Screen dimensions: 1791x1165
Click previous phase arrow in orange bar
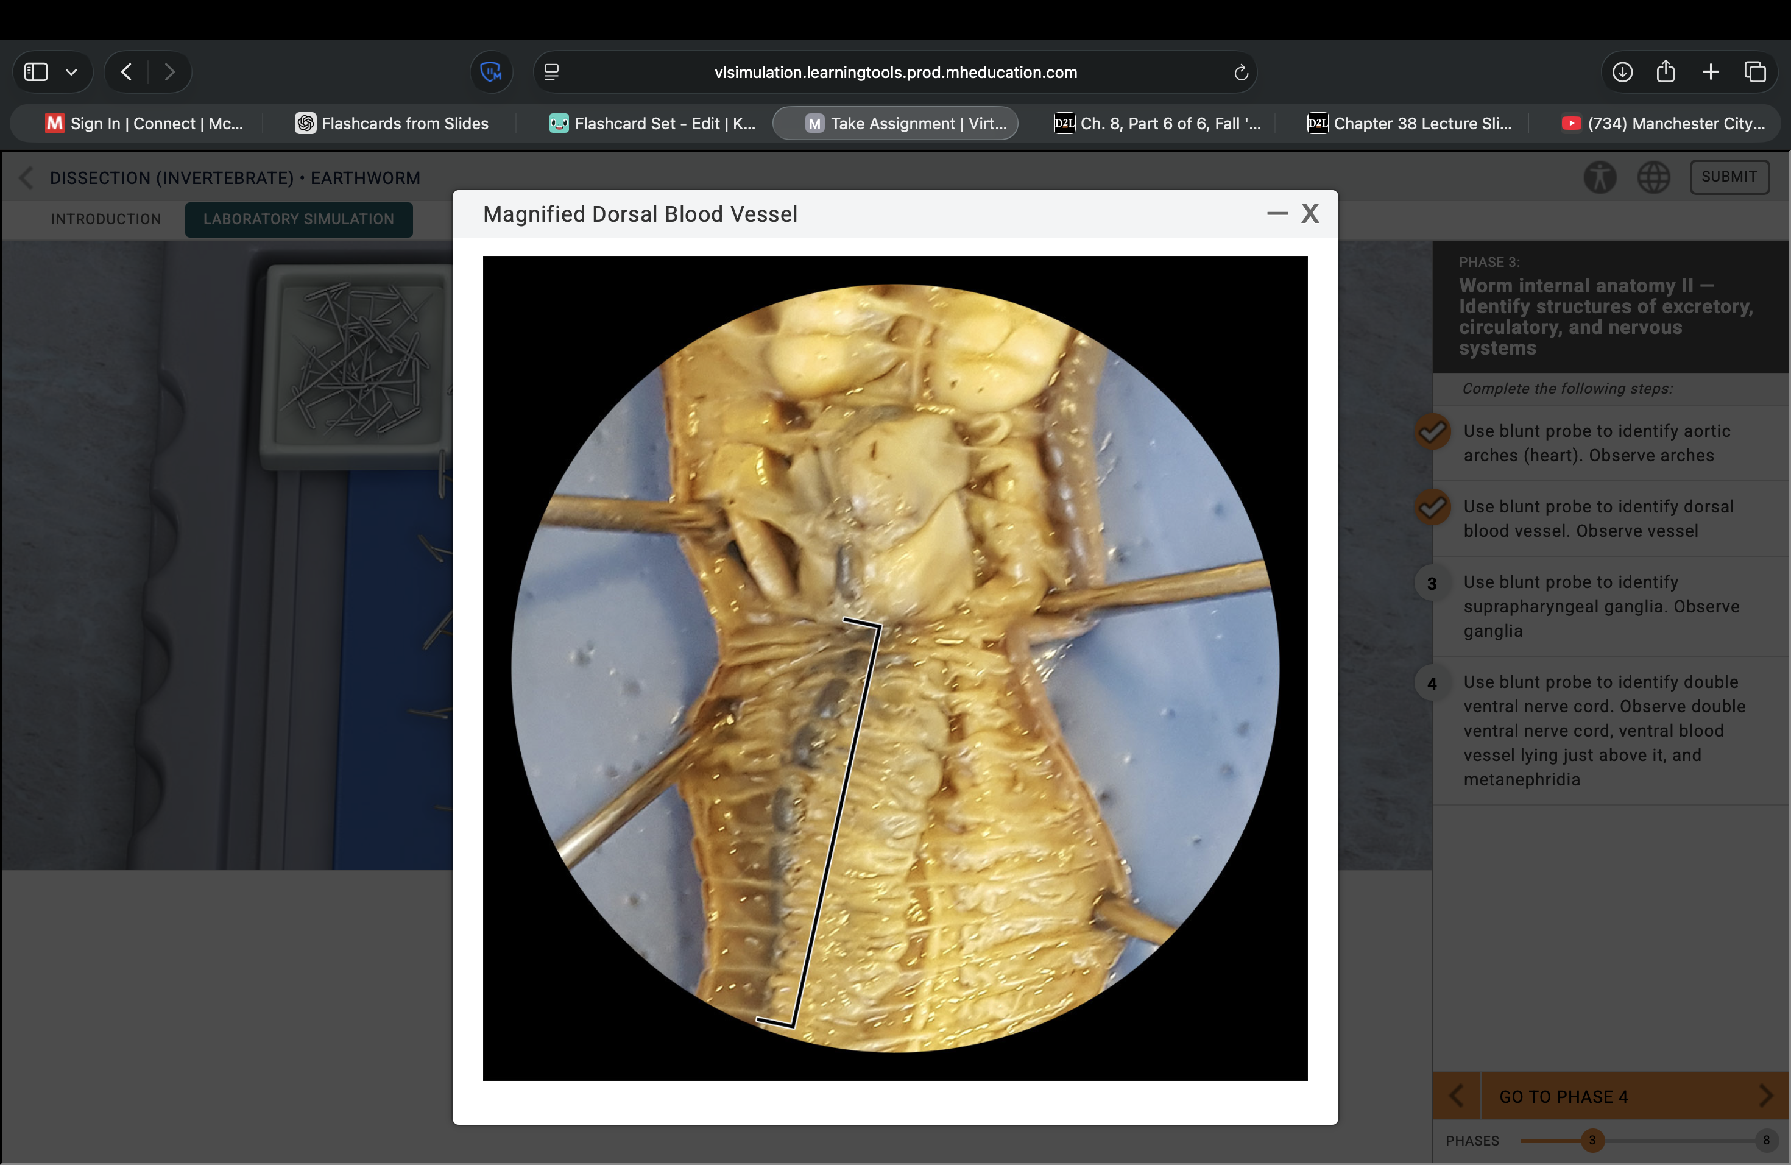coord(1456,1096)
